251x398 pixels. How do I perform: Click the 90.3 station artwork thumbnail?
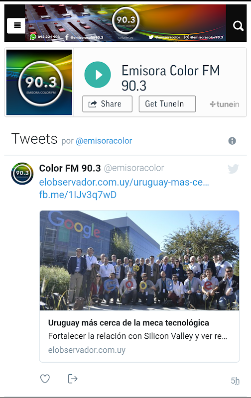pos(39,82)
